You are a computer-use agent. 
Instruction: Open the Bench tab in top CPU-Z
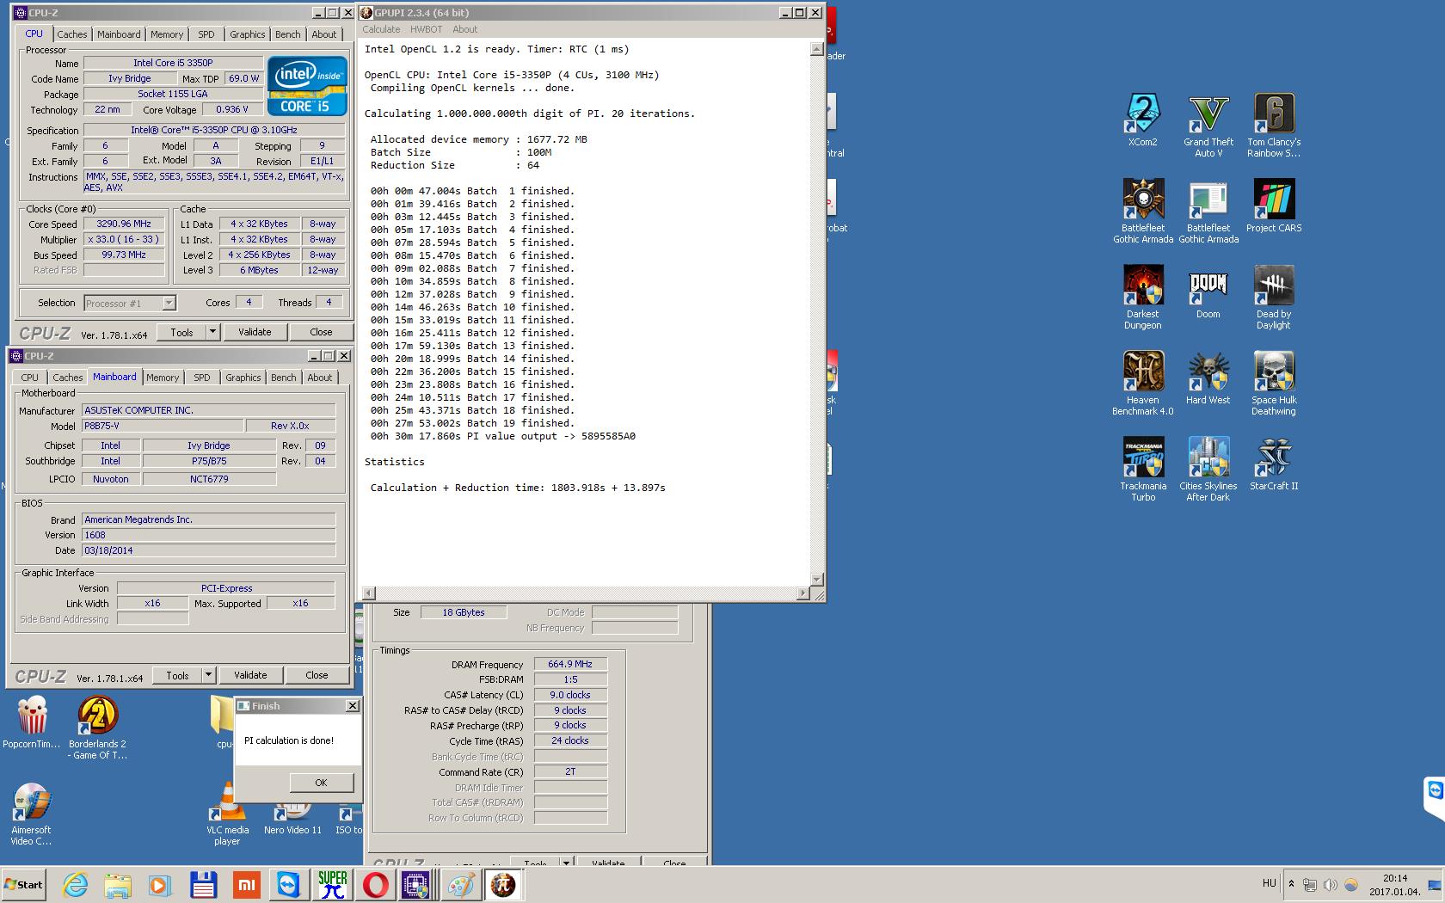coord(287,34)
